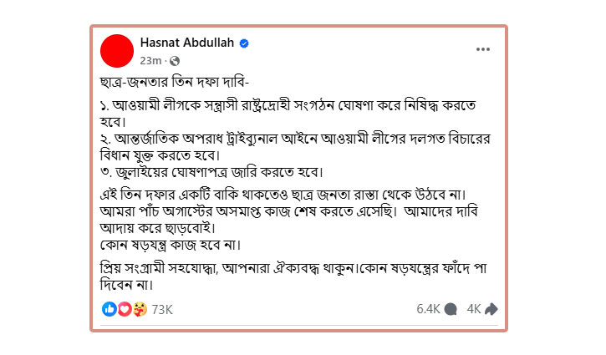Click the line কোন ষড়যন্ত্র কাজ হবে না

tap(171, 245)
